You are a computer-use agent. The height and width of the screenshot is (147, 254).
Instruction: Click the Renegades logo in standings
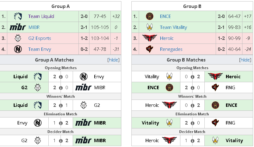tap(149, 49)
